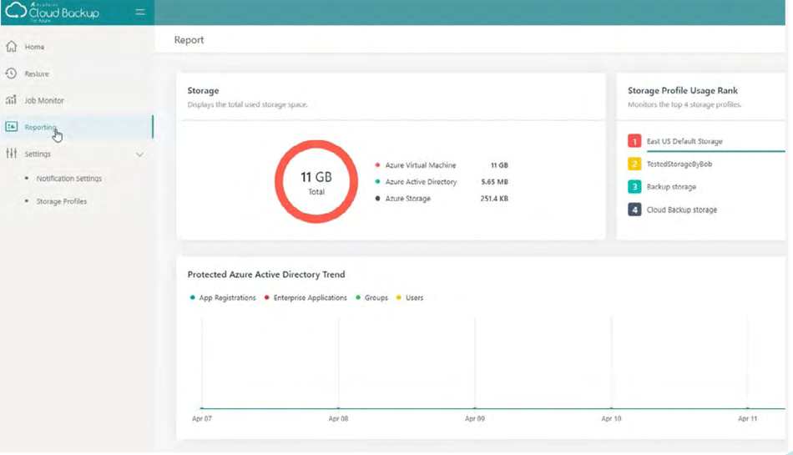Click the Apr 09 axis label
The width and height of the screenshot is (793, 455).
(475, 418)
